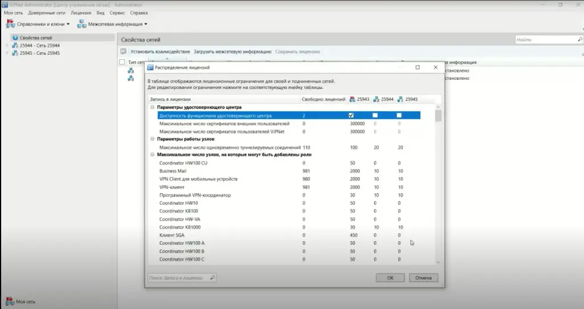Viewport: 584px width, 309px height.
Task: Click the Отмена button
Action: click(x=424, y=278)
